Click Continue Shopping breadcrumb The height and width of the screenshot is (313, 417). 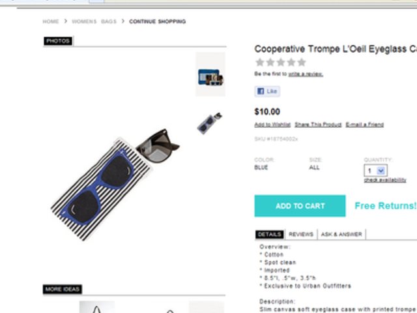click(158, 22)
